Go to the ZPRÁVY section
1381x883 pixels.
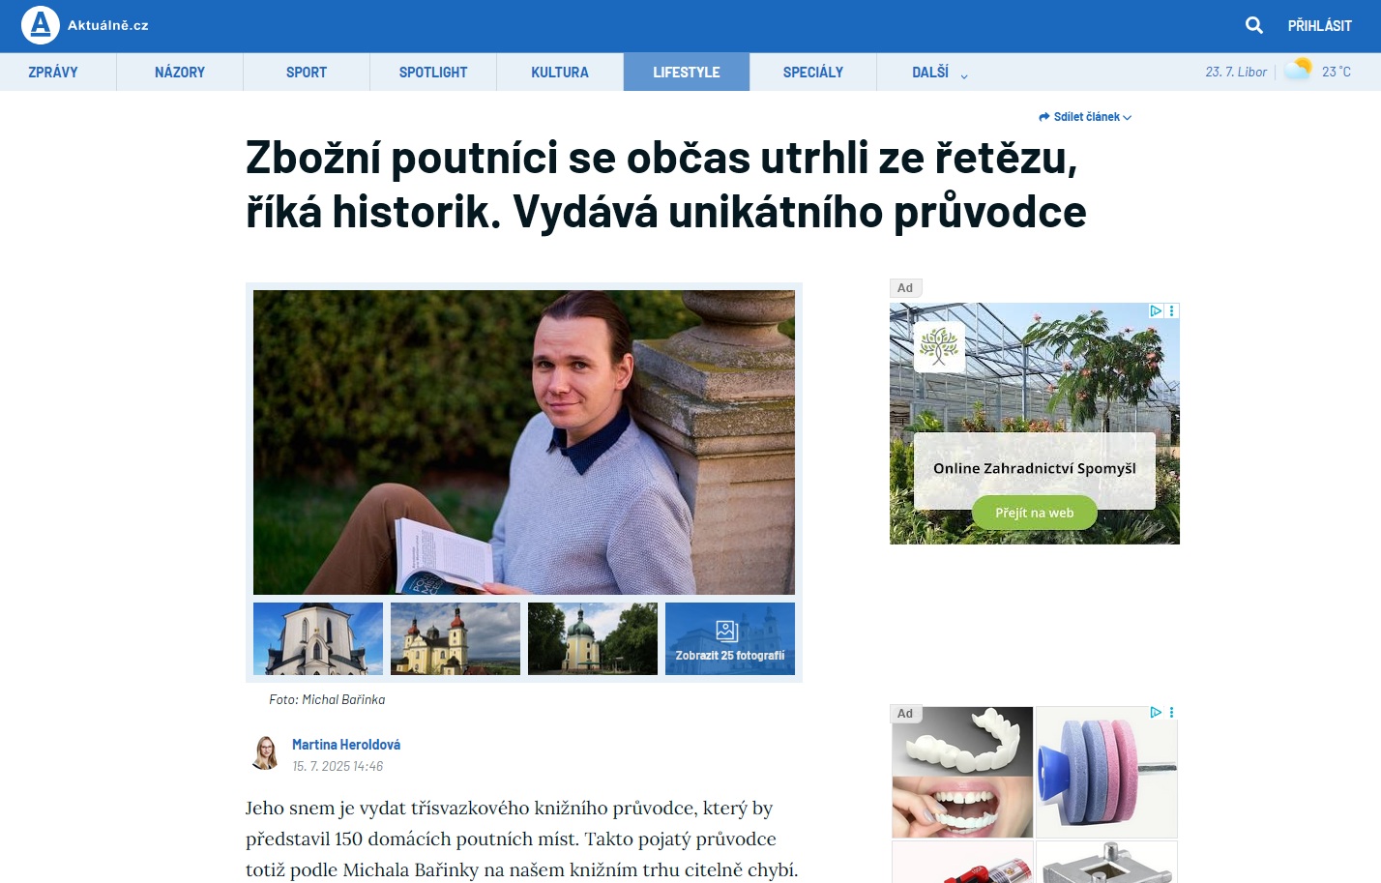tap(53, 73)
